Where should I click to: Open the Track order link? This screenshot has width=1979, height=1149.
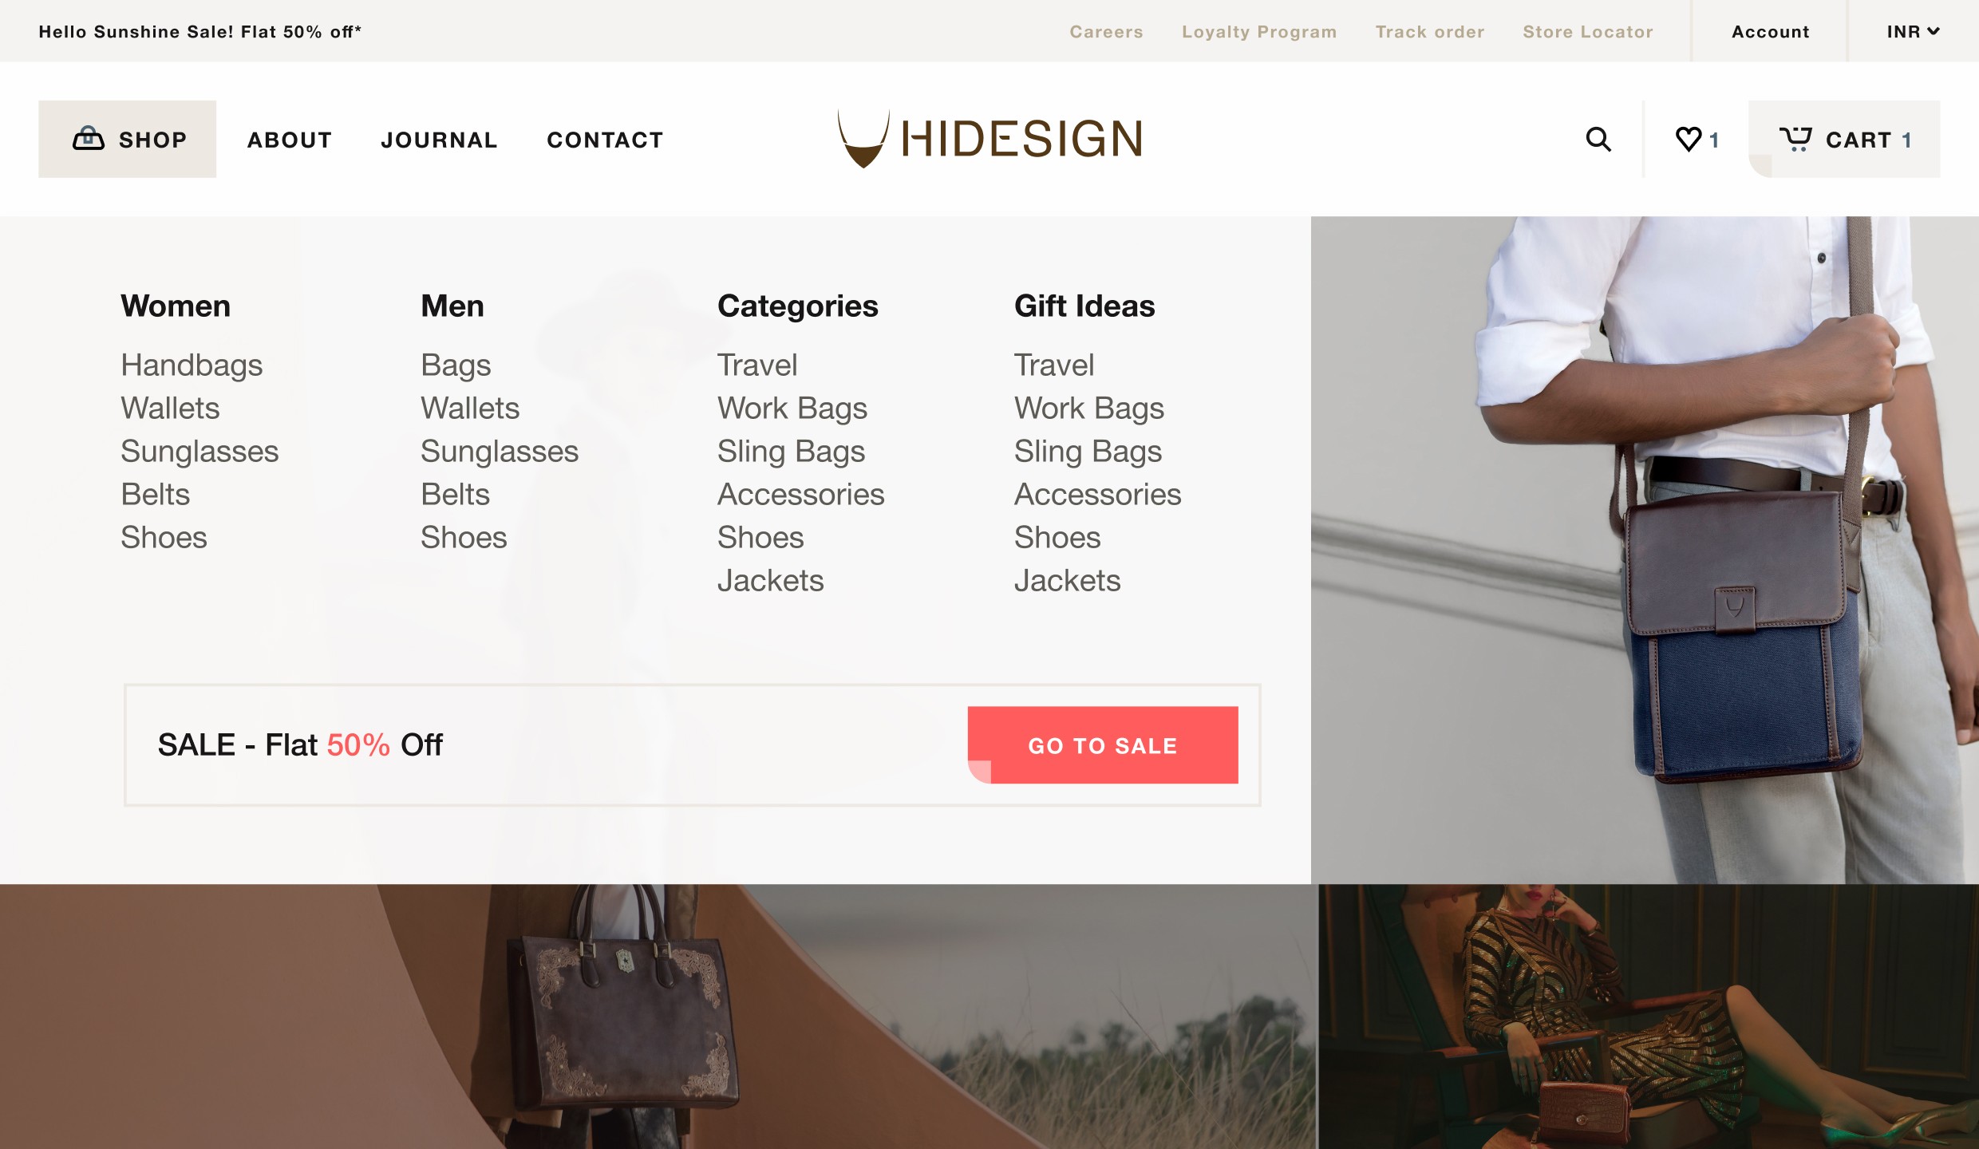(1429, 32)
